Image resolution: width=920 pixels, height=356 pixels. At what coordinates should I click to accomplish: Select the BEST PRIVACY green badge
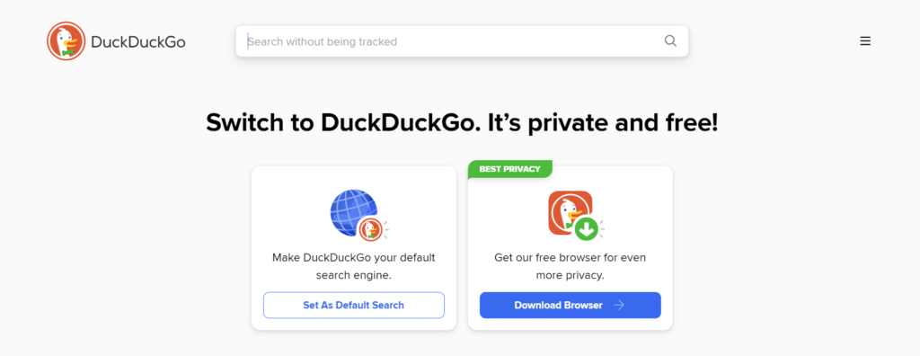[510, 169]
